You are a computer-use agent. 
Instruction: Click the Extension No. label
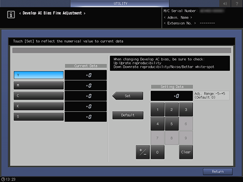(x=180, y=23)
